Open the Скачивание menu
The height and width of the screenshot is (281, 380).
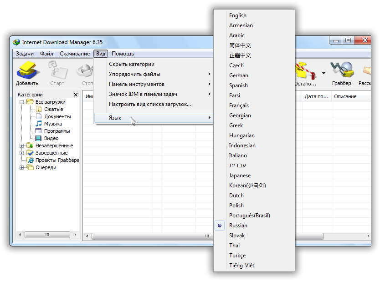point(75,54)
